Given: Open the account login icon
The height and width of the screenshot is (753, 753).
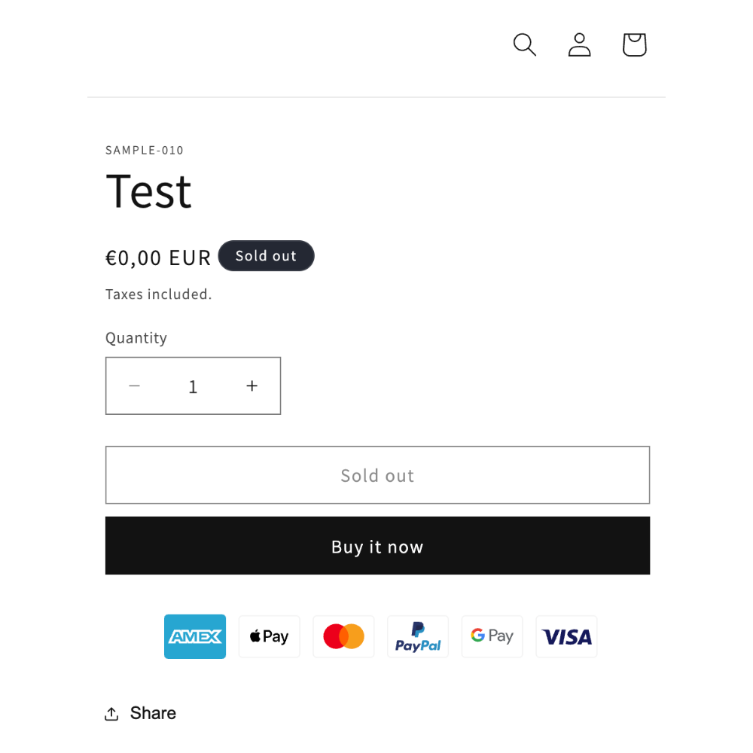Looking at the screenshot, I should click(x=579, y=44).
